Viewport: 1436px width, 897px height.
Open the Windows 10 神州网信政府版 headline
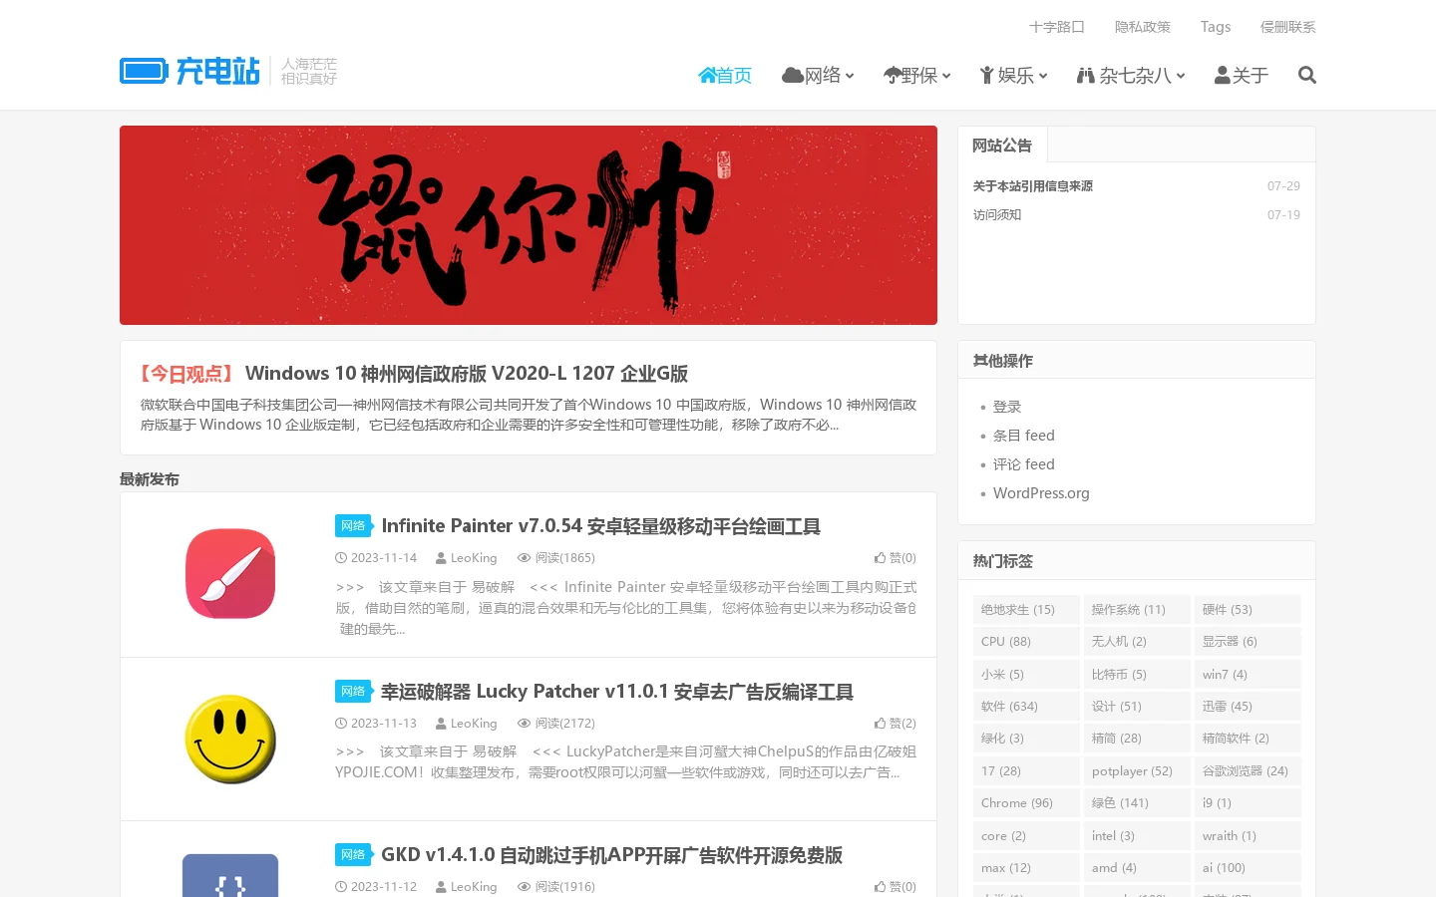click(x=467, y=374)
